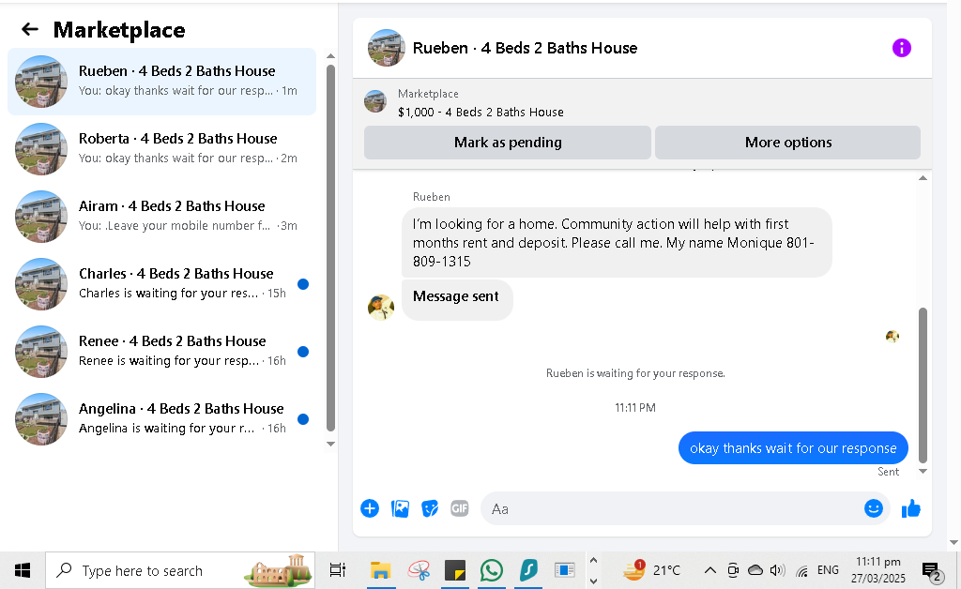Click chat scrollbar up arrow
Viewport: 961px width, 589px height.
923,178
